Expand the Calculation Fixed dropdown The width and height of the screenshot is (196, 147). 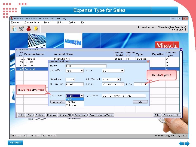tap(82, 84)
